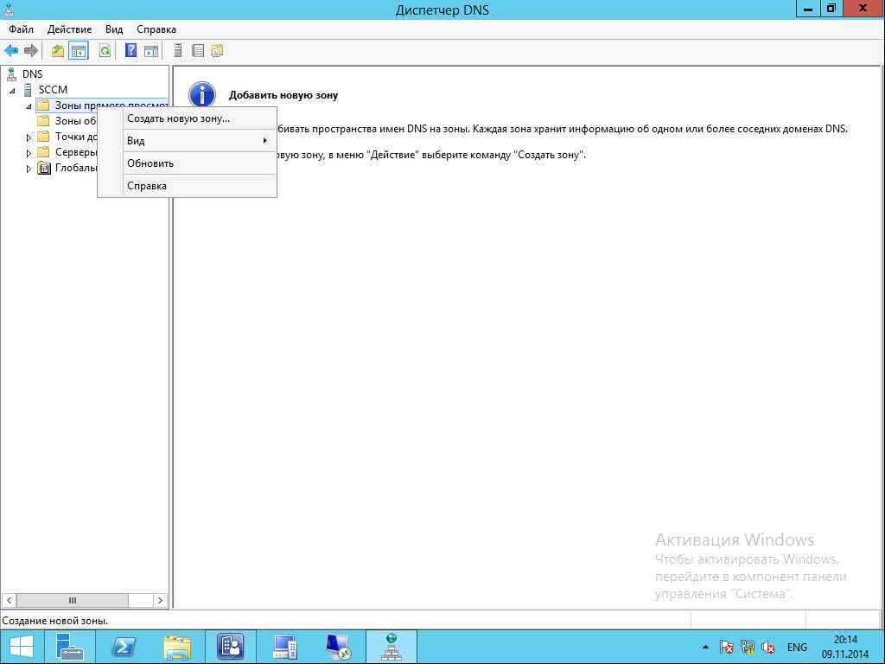Screen dimensions: 885x664
Task: Select Обновить in the context menu
Action: click(x=150, y=163)
